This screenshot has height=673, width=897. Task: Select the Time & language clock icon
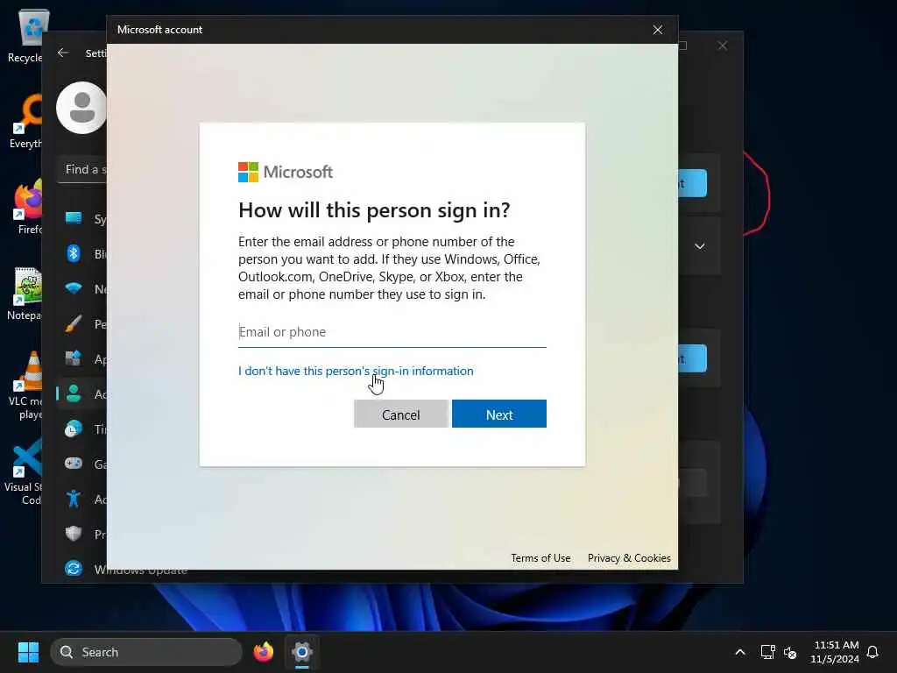(x=74, y=429)
